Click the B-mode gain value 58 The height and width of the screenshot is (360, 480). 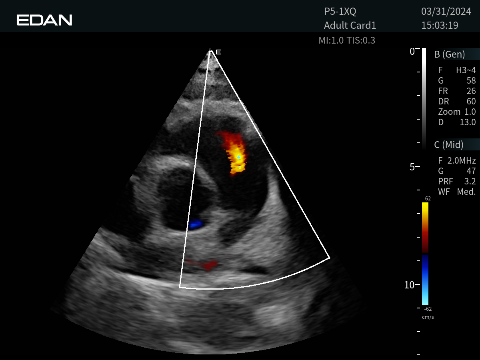tap(471, 81)
